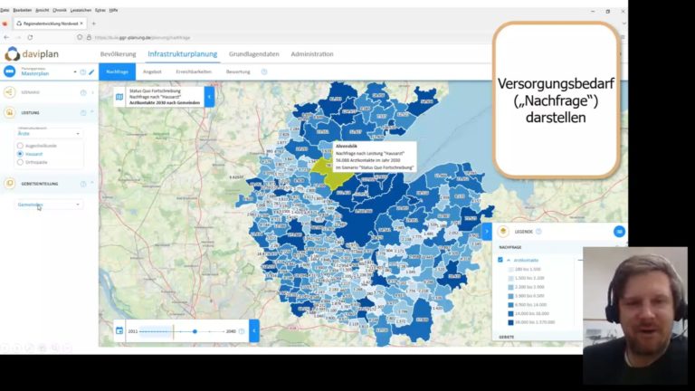Click the 2011 start year label

[132, 331]
